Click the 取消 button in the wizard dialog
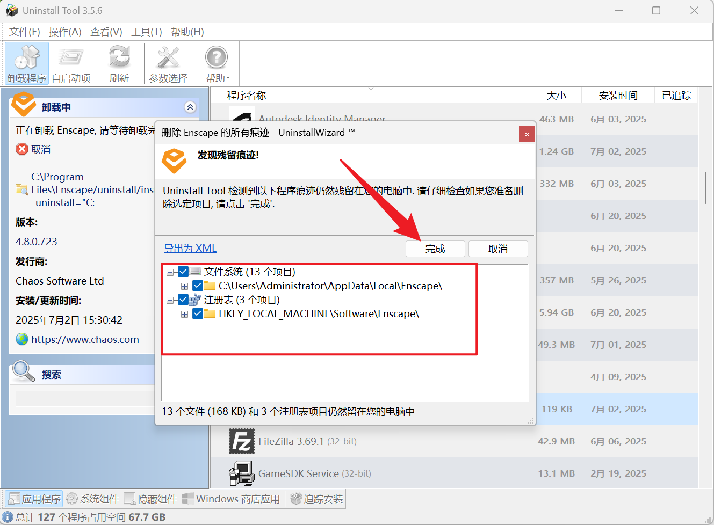This screenshot has height=525, width=714. pos(498,249)
